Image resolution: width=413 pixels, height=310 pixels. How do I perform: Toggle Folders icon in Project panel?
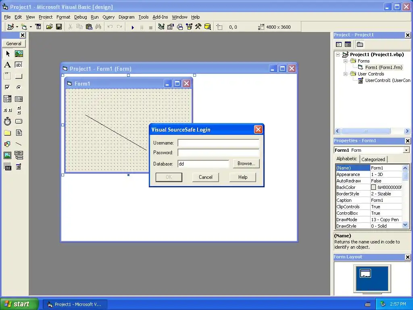(360, 44)
